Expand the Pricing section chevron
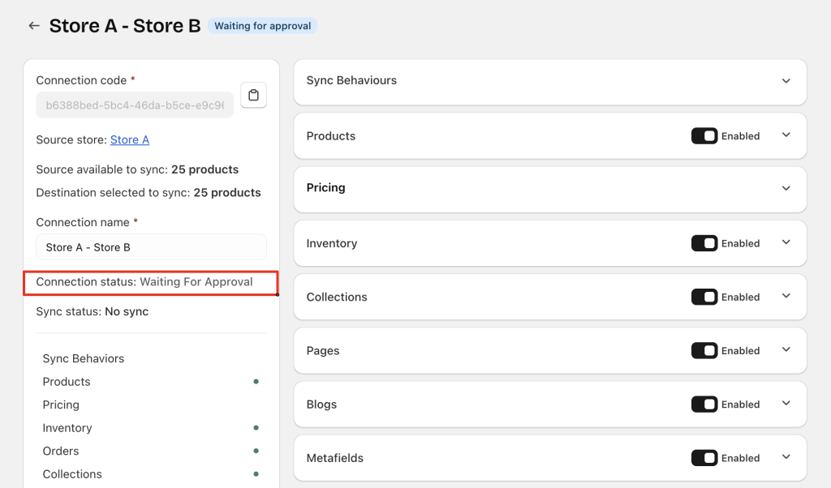831x488 pixels. (786, 188)
